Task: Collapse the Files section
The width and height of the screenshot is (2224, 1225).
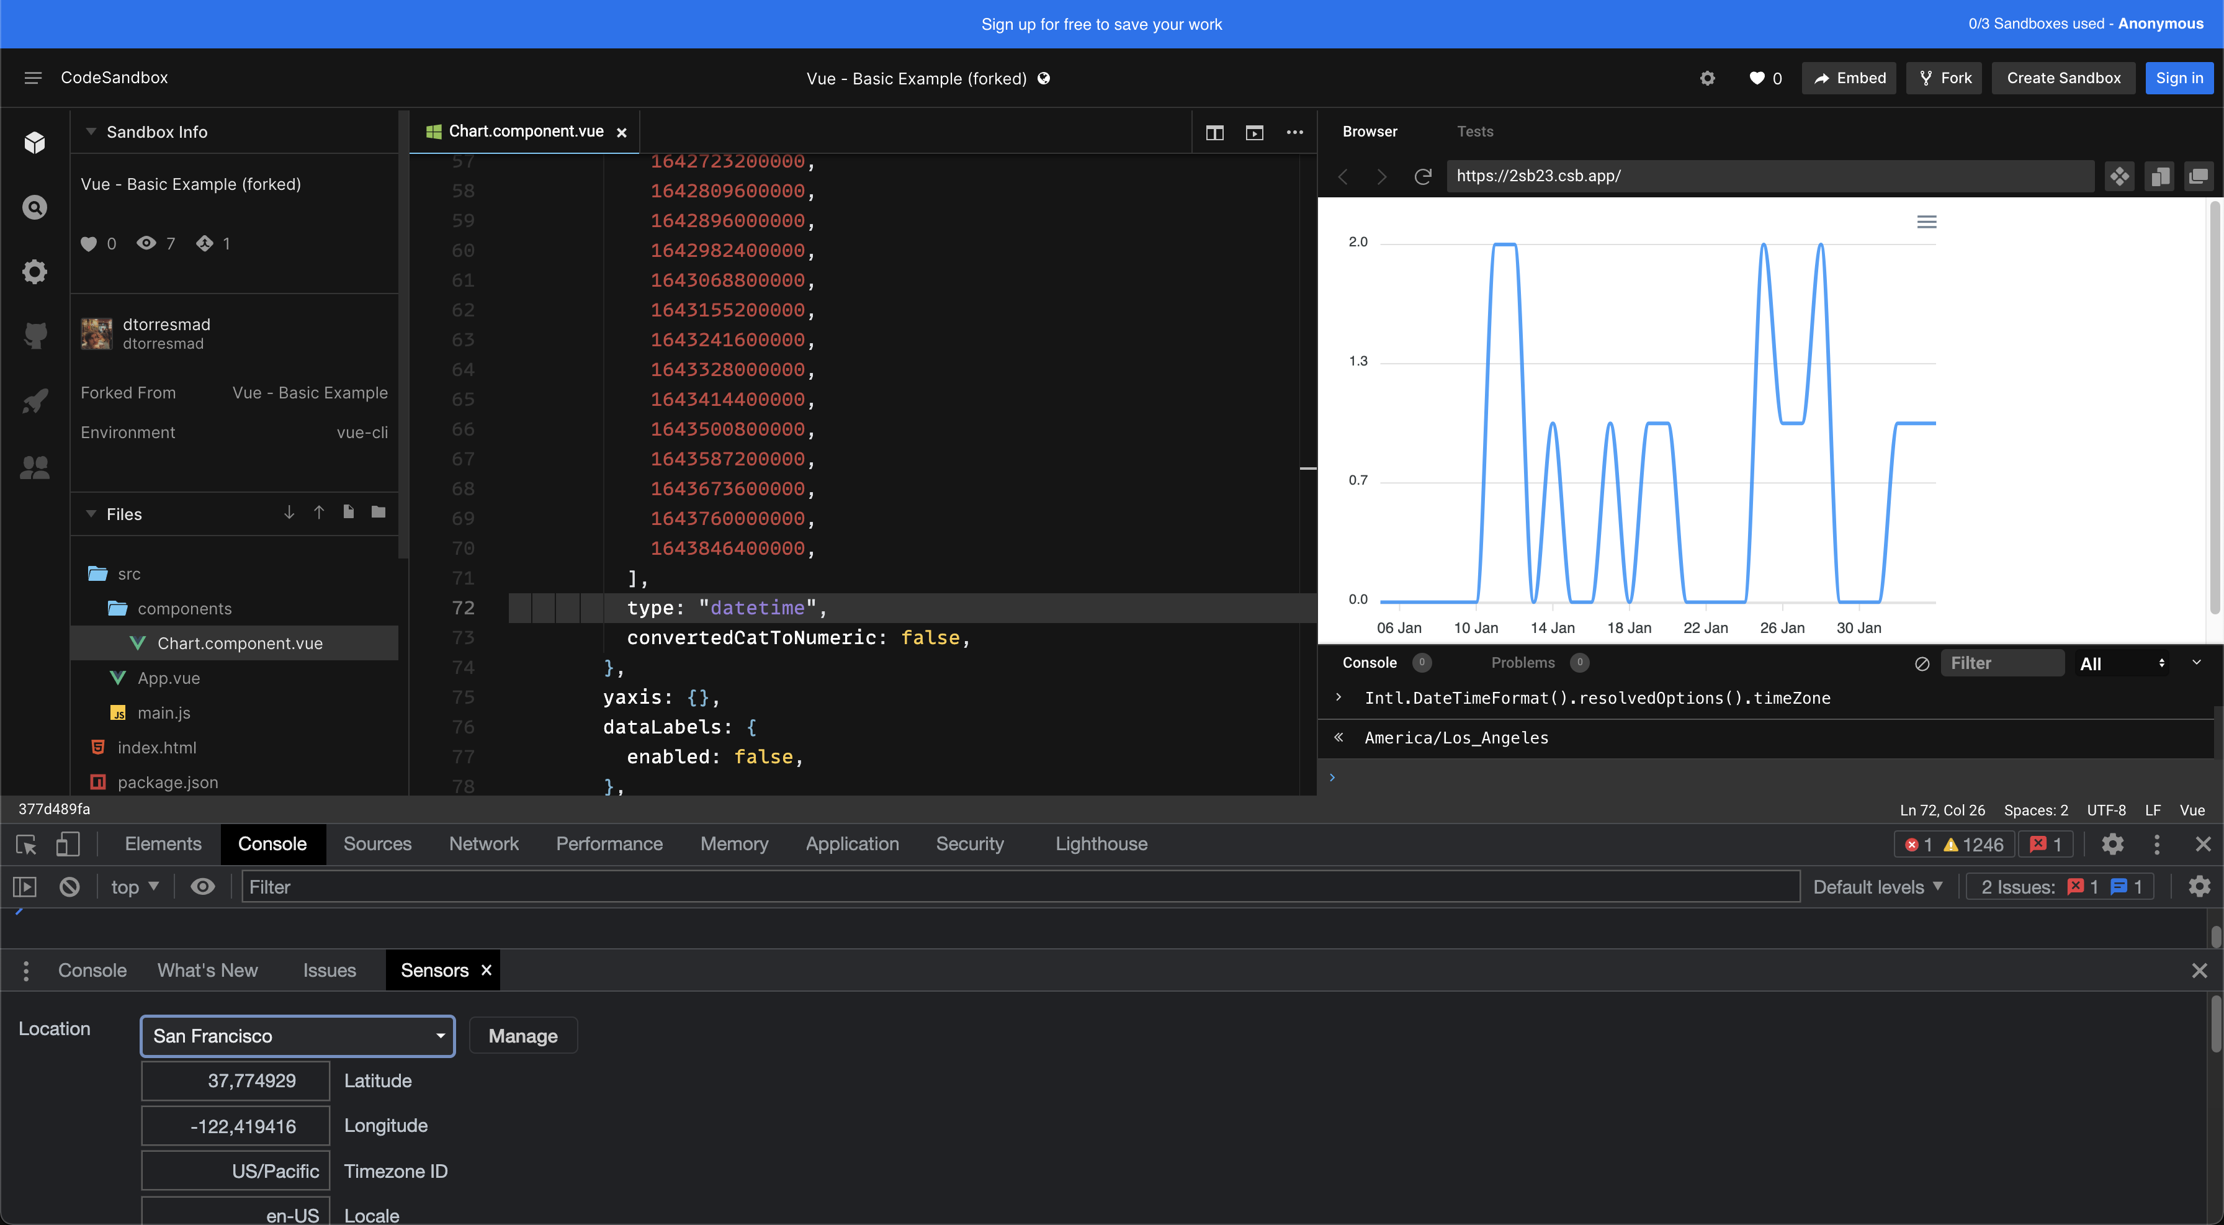Action: pos(91,514)
